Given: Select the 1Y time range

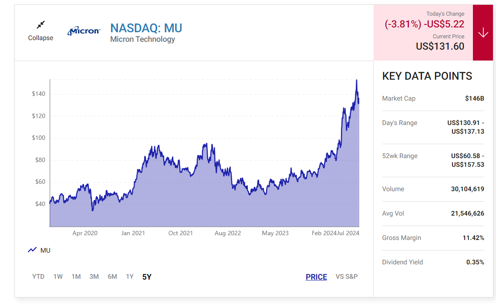Looking at the screenshot, I should click(130, 277).
